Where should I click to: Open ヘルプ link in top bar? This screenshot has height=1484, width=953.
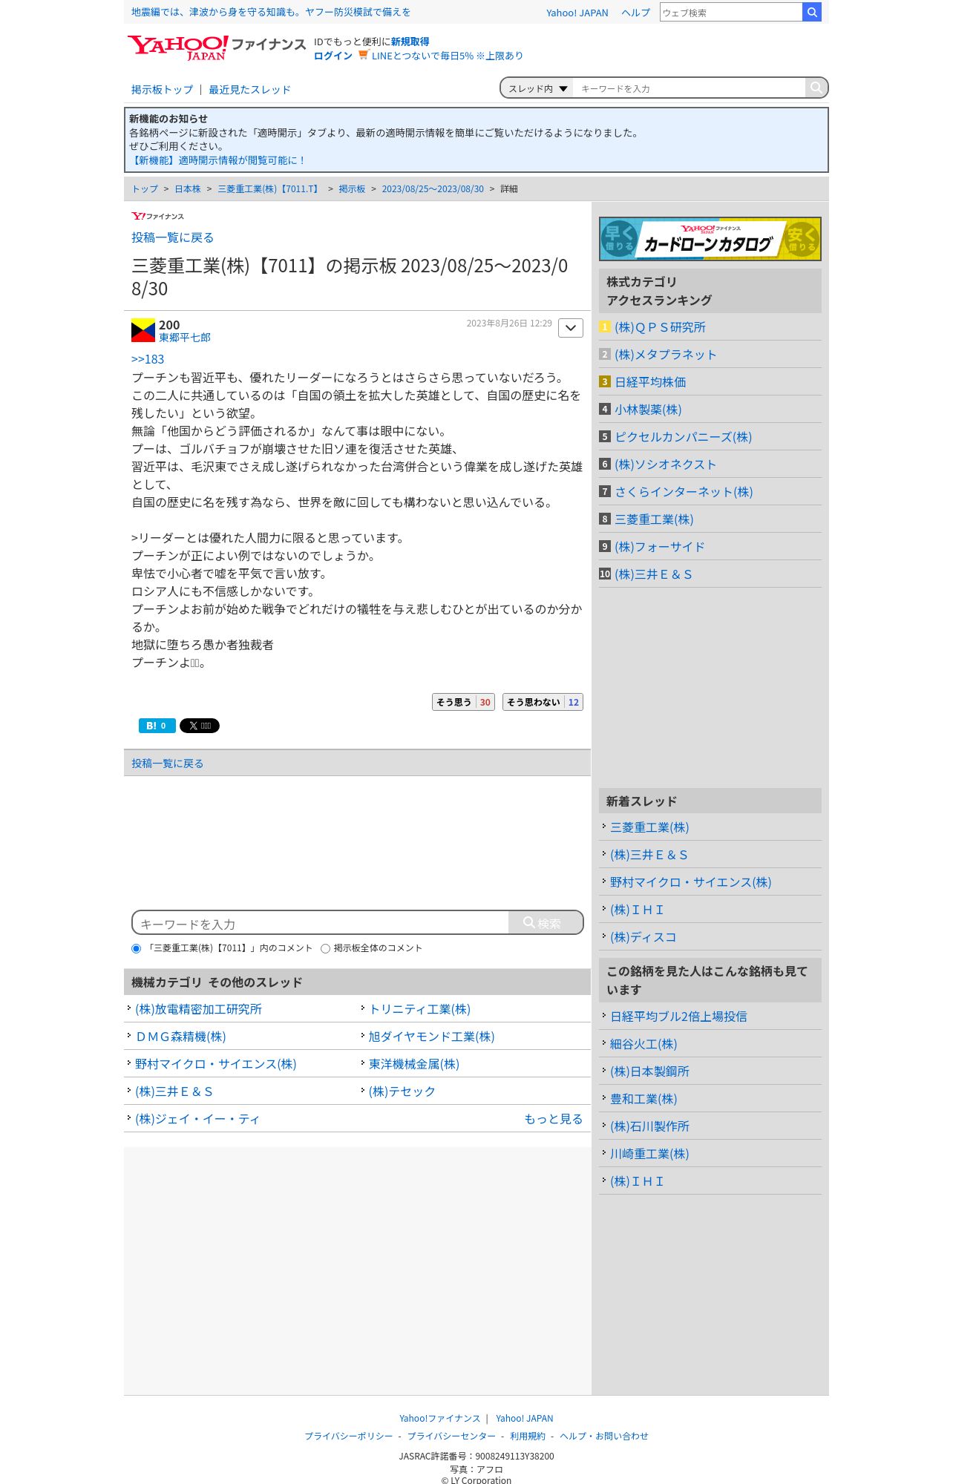635,13
